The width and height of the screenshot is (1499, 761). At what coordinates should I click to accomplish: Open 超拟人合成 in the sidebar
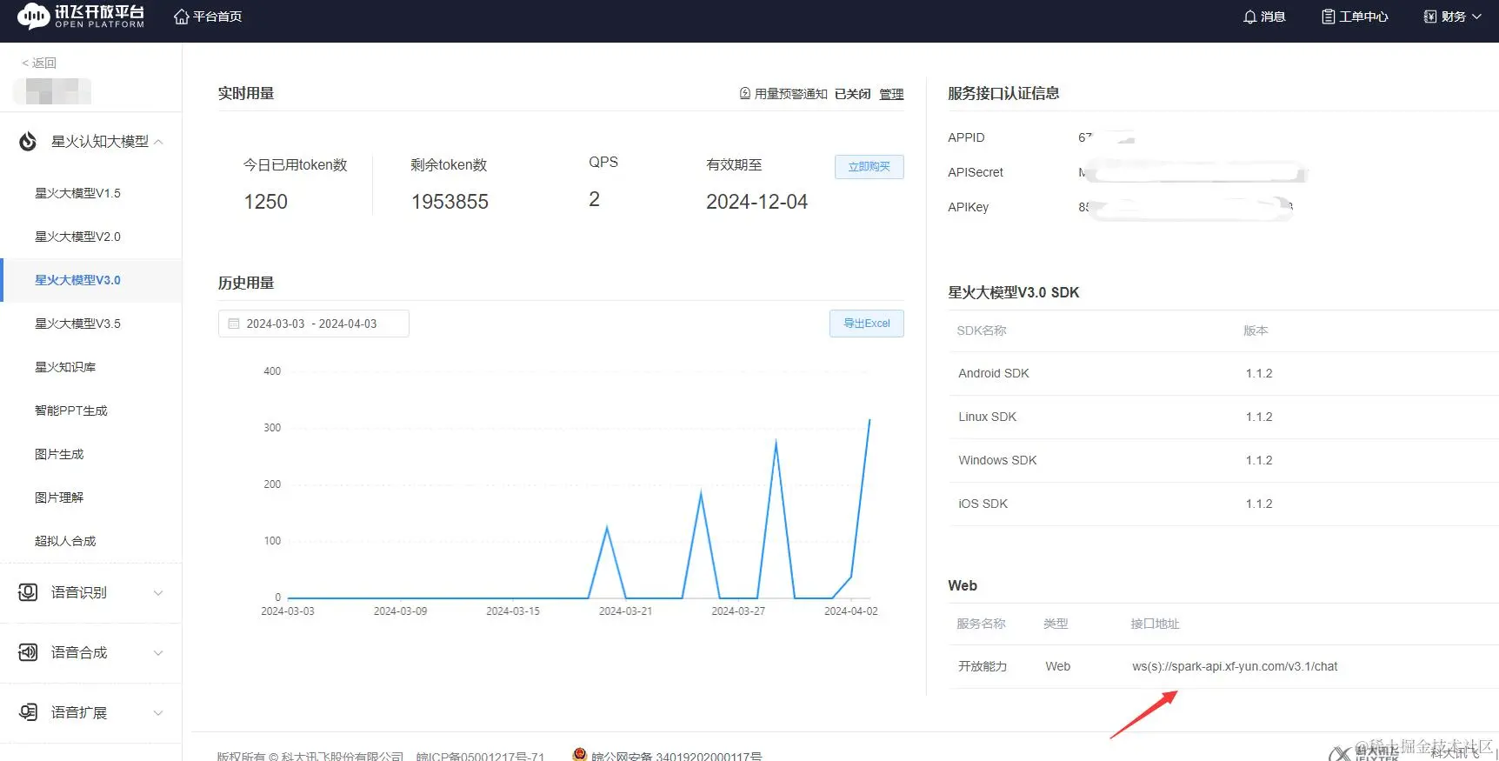pos(65,541)
